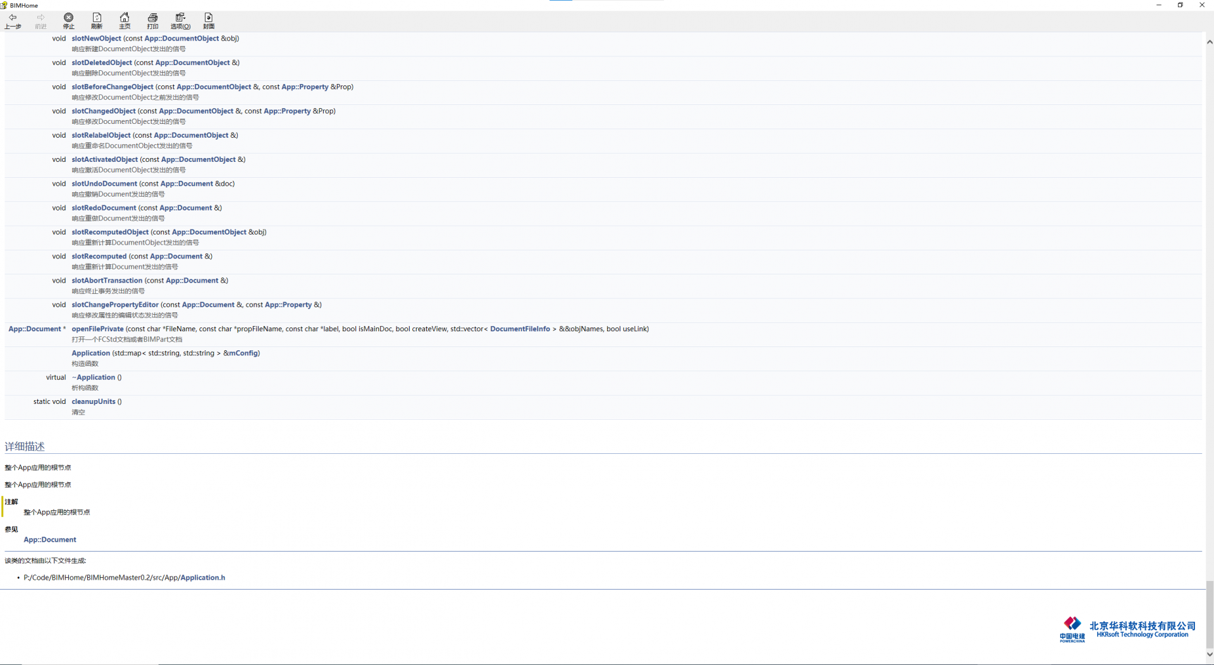Click the scrollbar down arrow
This screenshot has height=665, width=1214.
pyautogui.click(x=1209, y=655)
